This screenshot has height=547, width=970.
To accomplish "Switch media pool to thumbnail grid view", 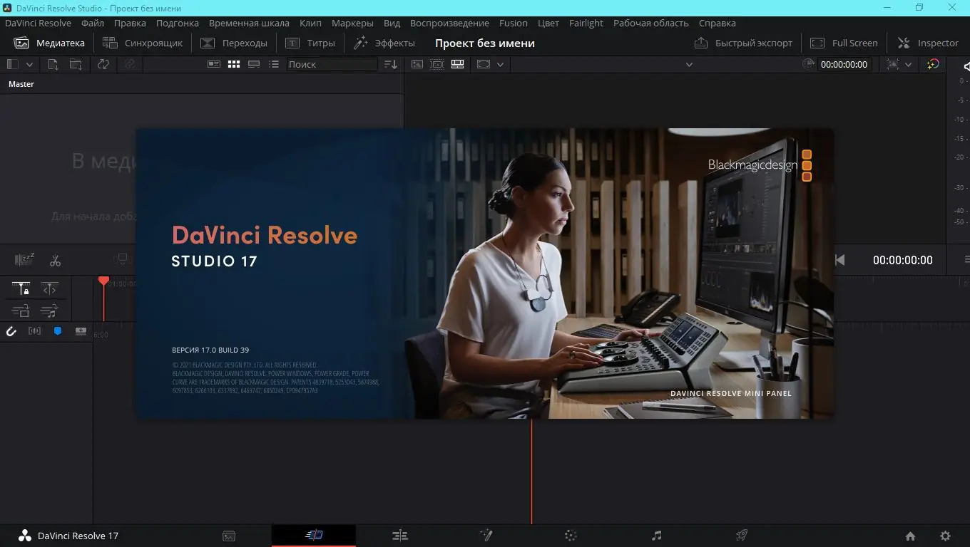I will pos(233,64).
